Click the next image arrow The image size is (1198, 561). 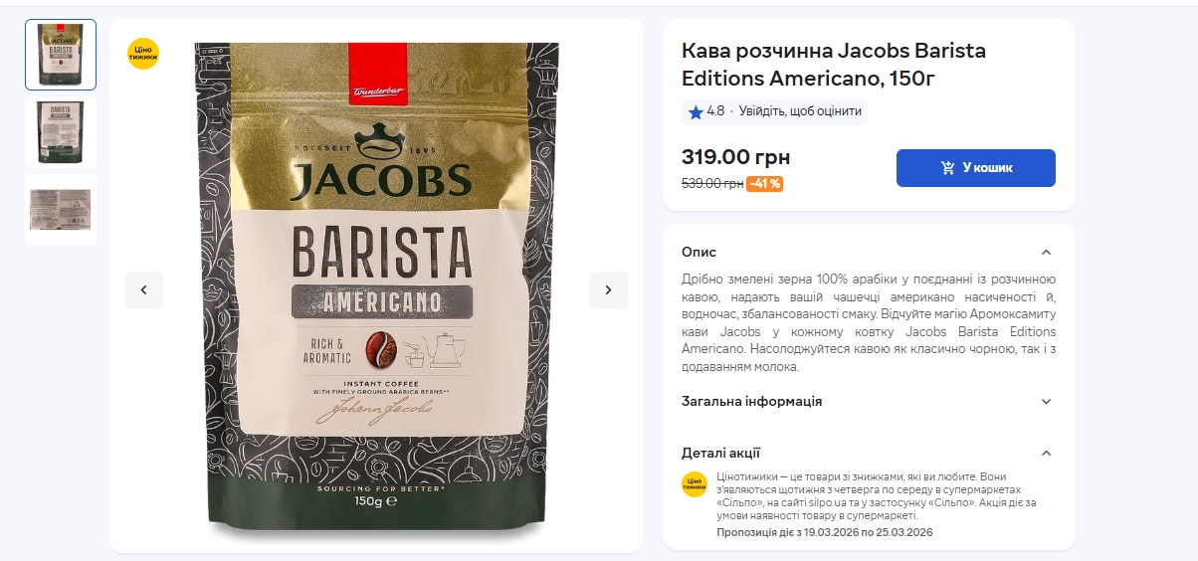click(x=608, y=290)
